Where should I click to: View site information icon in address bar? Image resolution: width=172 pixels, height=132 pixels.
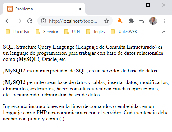coord(44,21)
